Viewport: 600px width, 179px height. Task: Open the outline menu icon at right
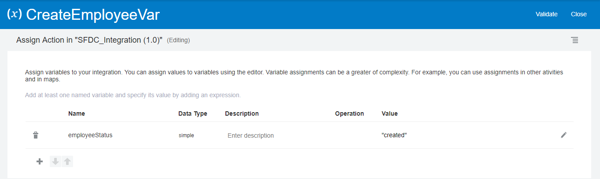tap(574, 40)
